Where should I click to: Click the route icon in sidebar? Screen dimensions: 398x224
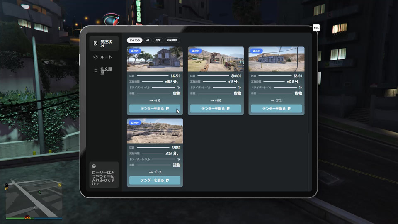(95, 57)
